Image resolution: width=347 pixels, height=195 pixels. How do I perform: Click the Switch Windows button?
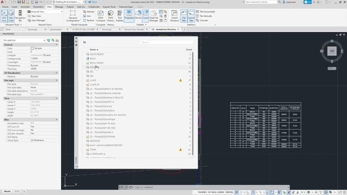tap(175, 16)
